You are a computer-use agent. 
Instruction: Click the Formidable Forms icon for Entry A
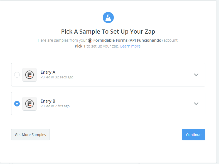[x=29, y=75]
